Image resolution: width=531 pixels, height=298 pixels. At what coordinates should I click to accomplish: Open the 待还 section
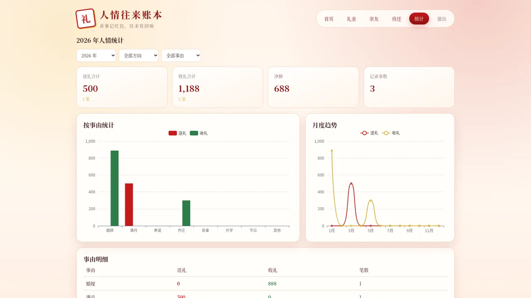tap(397, 19)
